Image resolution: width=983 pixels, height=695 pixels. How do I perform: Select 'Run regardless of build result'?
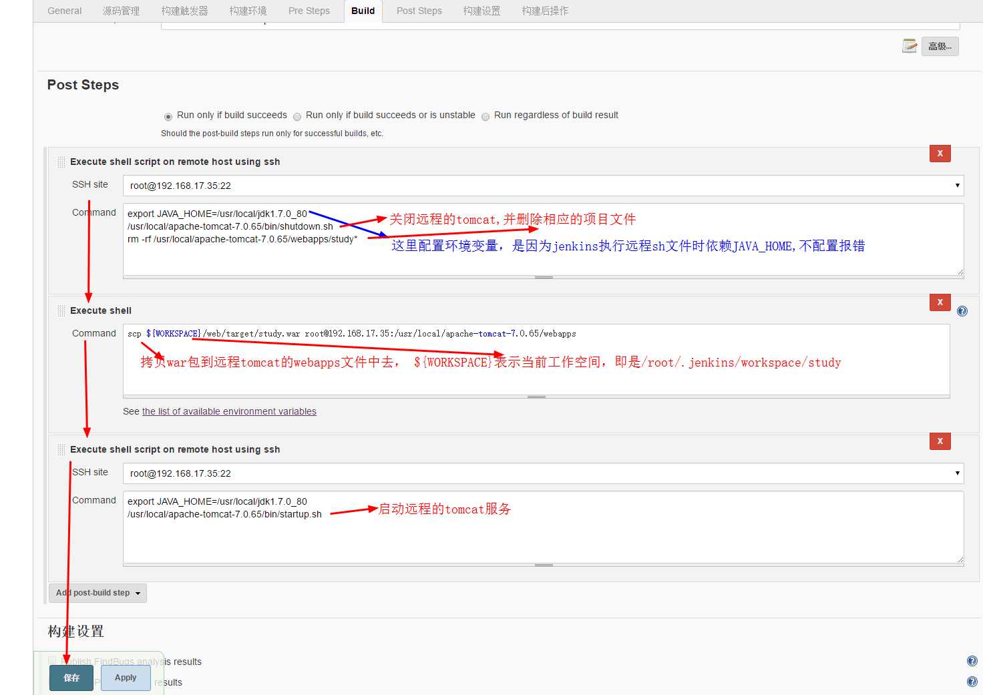485,116
